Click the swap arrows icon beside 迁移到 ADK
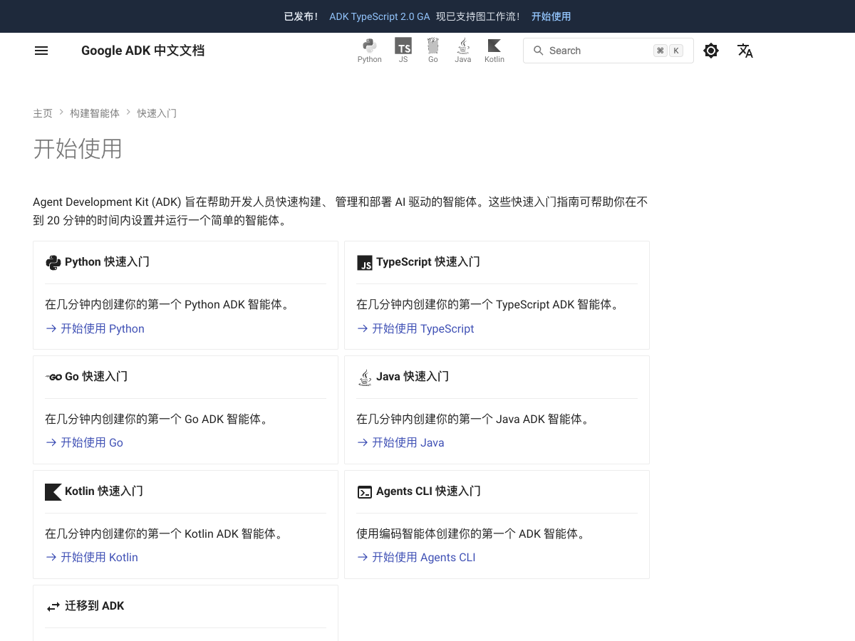Image resolution: width=855 pixels, height=641 pixels. coord(53,607)
